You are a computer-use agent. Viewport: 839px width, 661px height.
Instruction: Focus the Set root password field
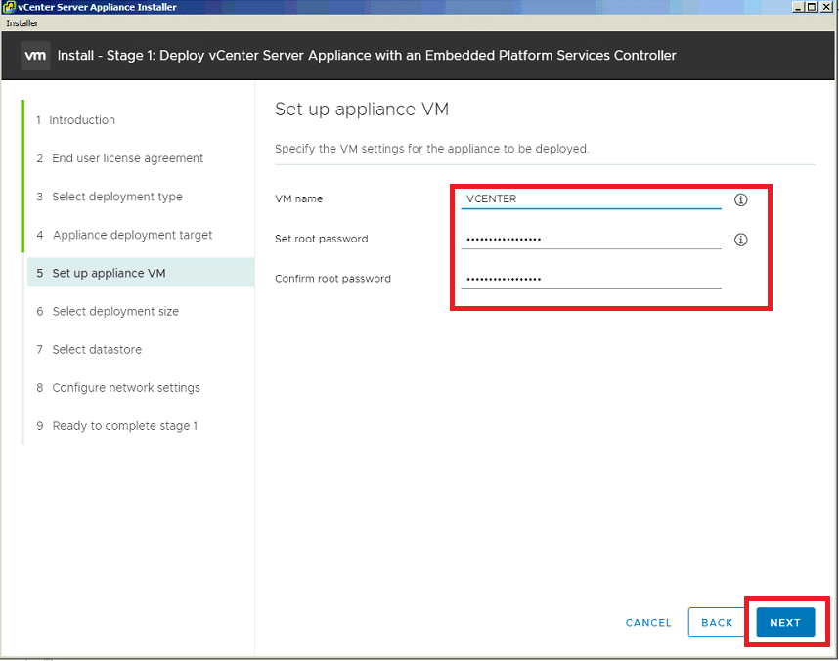pos(591,240)
